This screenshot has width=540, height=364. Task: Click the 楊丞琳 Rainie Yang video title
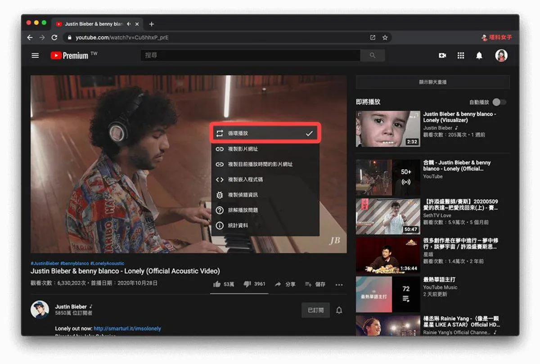pos(462,321)
